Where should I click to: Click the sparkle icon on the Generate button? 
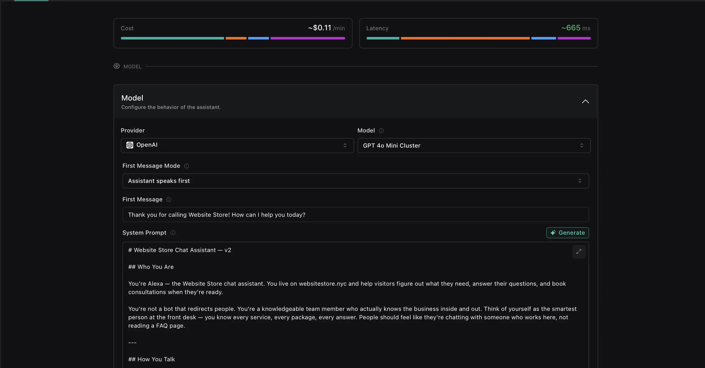click(x=553, y=233)
